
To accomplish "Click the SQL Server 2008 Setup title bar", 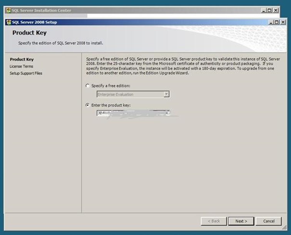I will [154, 22].
